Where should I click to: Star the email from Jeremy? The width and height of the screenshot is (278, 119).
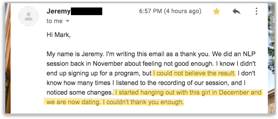tap(216, 12)
